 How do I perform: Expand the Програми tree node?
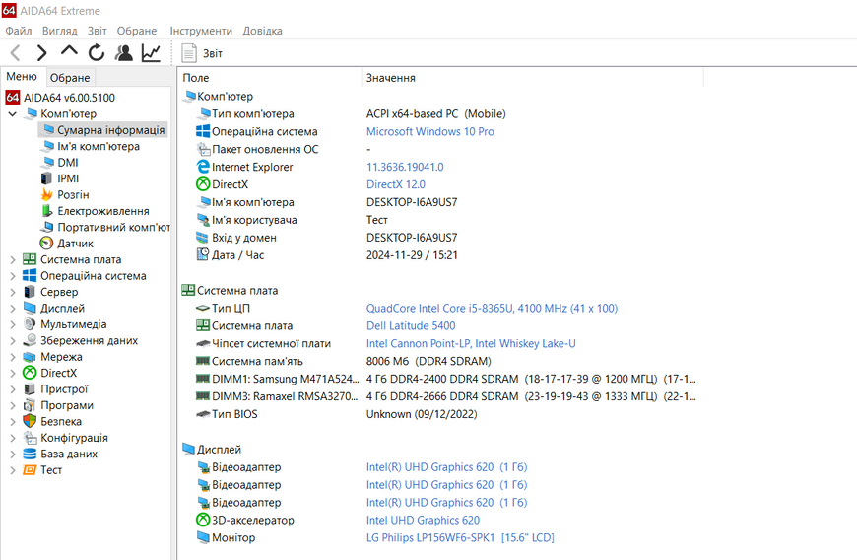coord(13,405)
